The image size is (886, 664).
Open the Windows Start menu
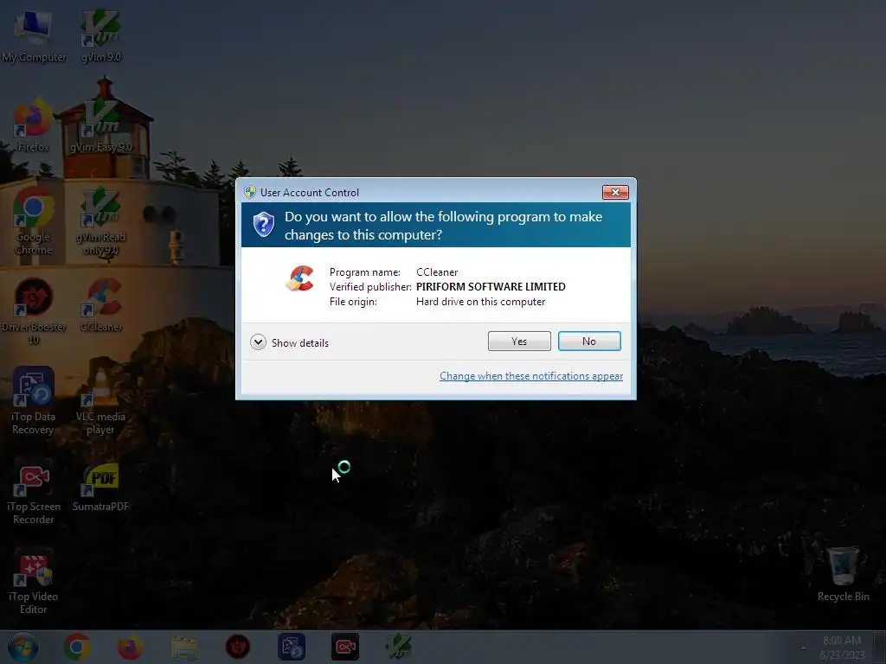coord(22,647)
